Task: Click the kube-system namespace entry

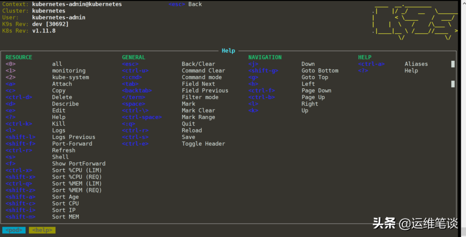Action: pyautogui.click(x=70, y=78)
